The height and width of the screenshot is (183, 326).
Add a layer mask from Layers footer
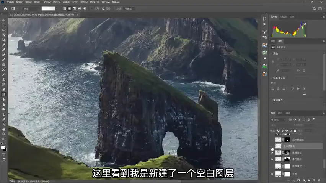point(299,180)
